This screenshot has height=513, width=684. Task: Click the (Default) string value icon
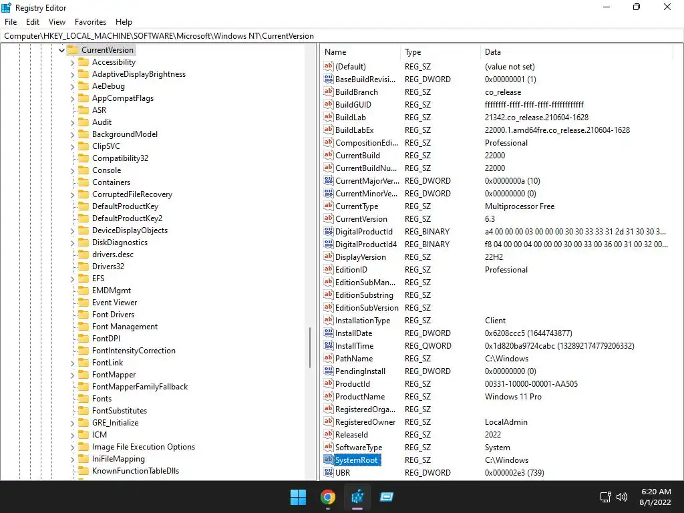pos(329,66)
